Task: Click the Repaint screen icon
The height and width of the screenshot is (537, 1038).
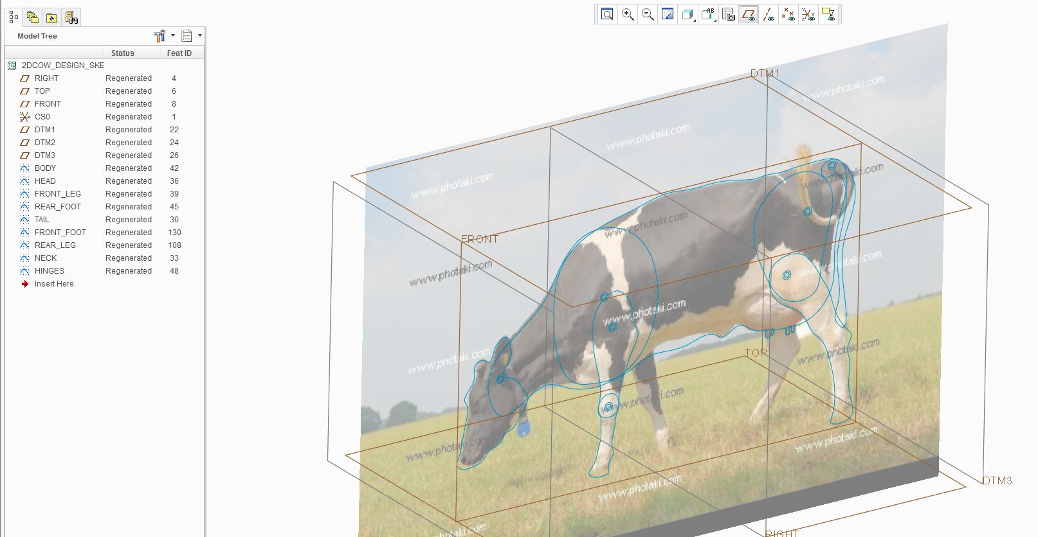Action: point(668,15)
